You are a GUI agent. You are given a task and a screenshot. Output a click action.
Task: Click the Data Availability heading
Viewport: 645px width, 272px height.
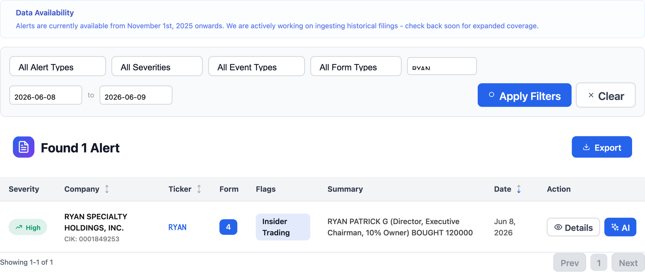point(45,13)
